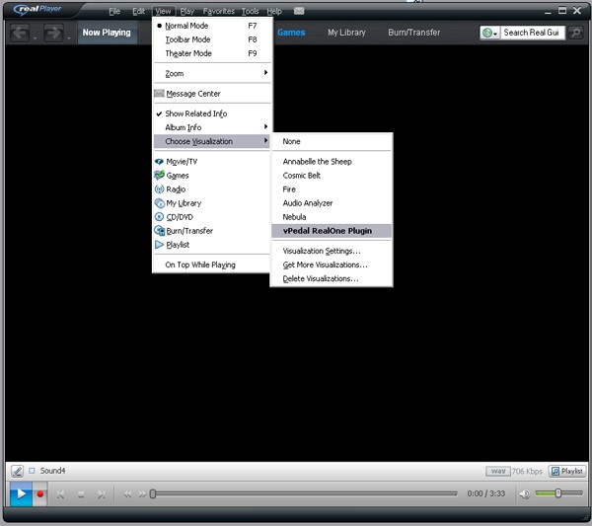Screen dimensions: 592x526
Task: Switch to the Now Playing tab
Action: coord(107,33)
